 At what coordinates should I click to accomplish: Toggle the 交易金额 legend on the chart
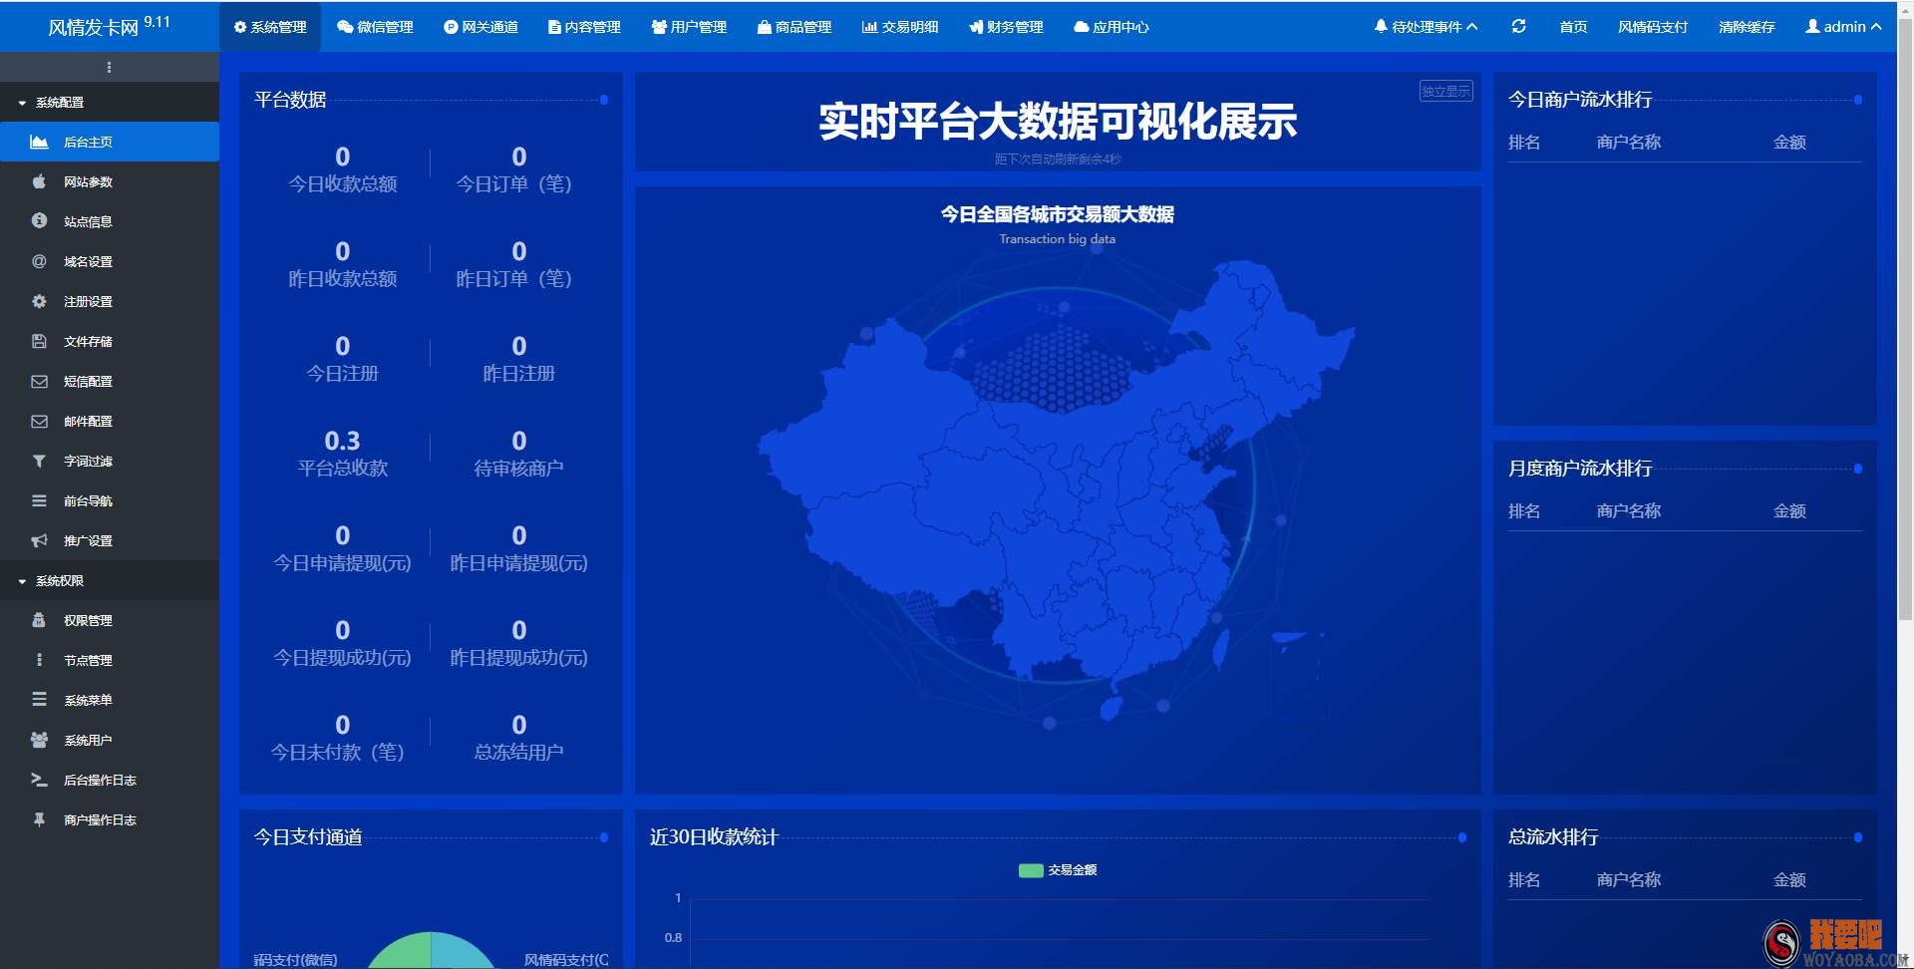tap(1059, 869)
